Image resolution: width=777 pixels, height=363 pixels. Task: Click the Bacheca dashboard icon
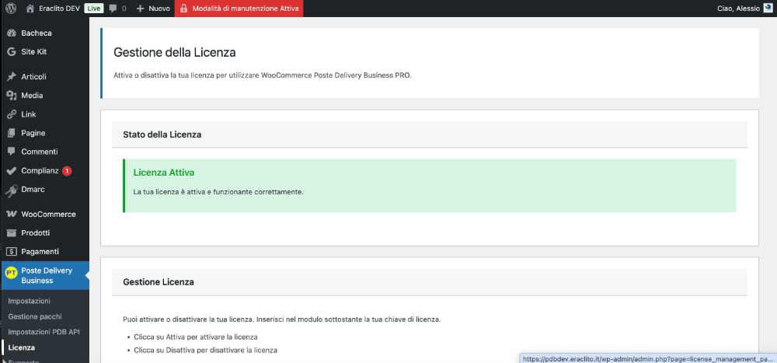coord(11,33)
